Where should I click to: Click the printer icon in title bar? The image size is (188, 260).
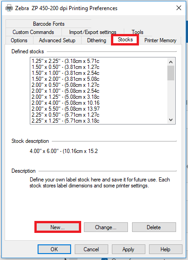[x=9, y=8]
